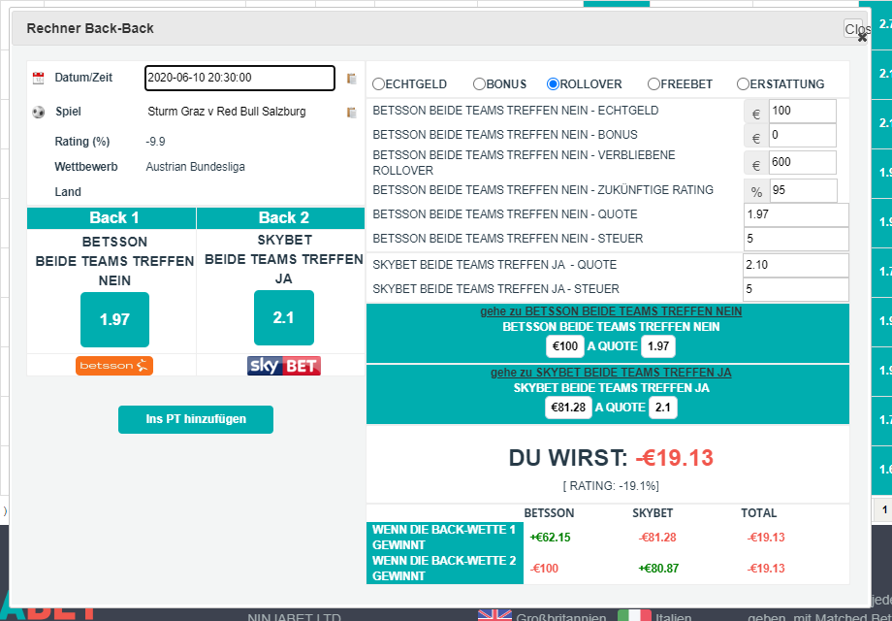
Task: Click the Back 2 odds tile 2.1
Action: click(x=284, y=317)
